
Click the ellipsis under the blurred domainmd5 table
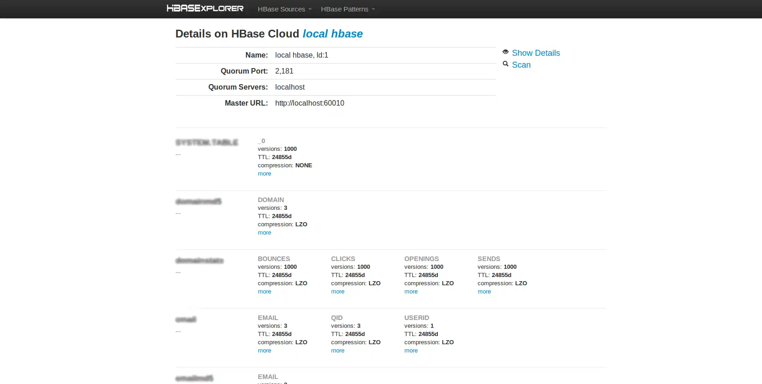pos(178,213)
